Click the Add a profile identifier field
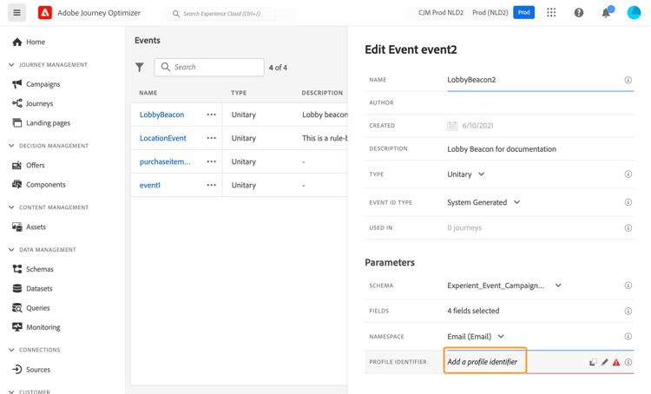This screenshot has height=394, width=651. [x=485, y=361]
